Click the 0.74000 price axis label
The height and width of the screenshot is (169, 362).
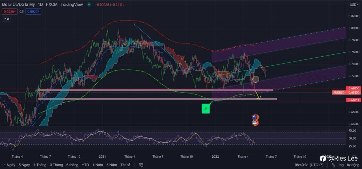354,64
